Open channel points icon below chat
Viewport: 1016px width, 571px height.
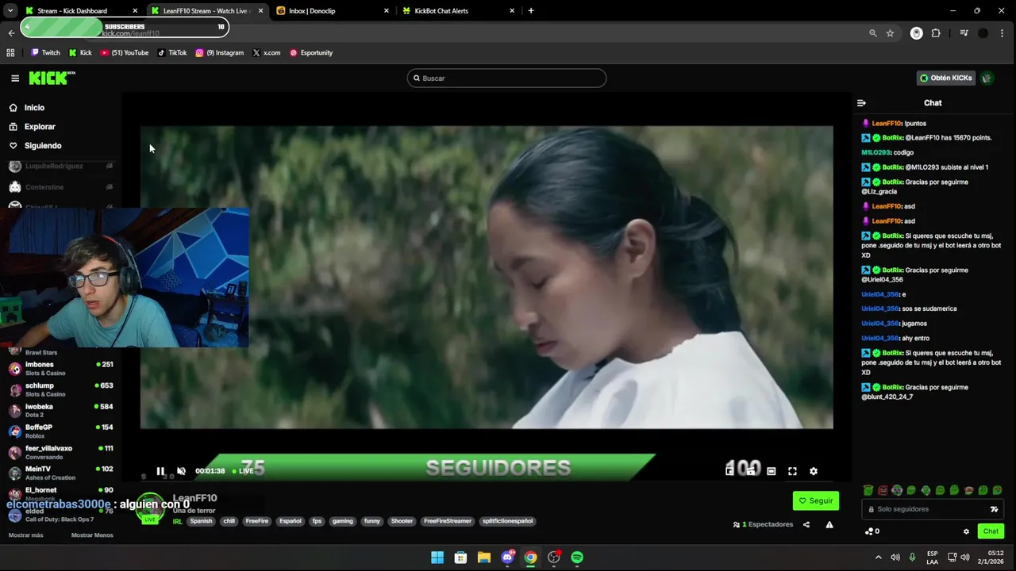[x=869, y=531]
